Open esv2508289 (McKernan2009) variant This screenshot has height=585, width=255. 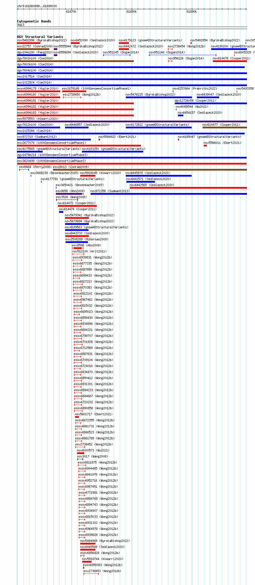click(x=87, y=240)
